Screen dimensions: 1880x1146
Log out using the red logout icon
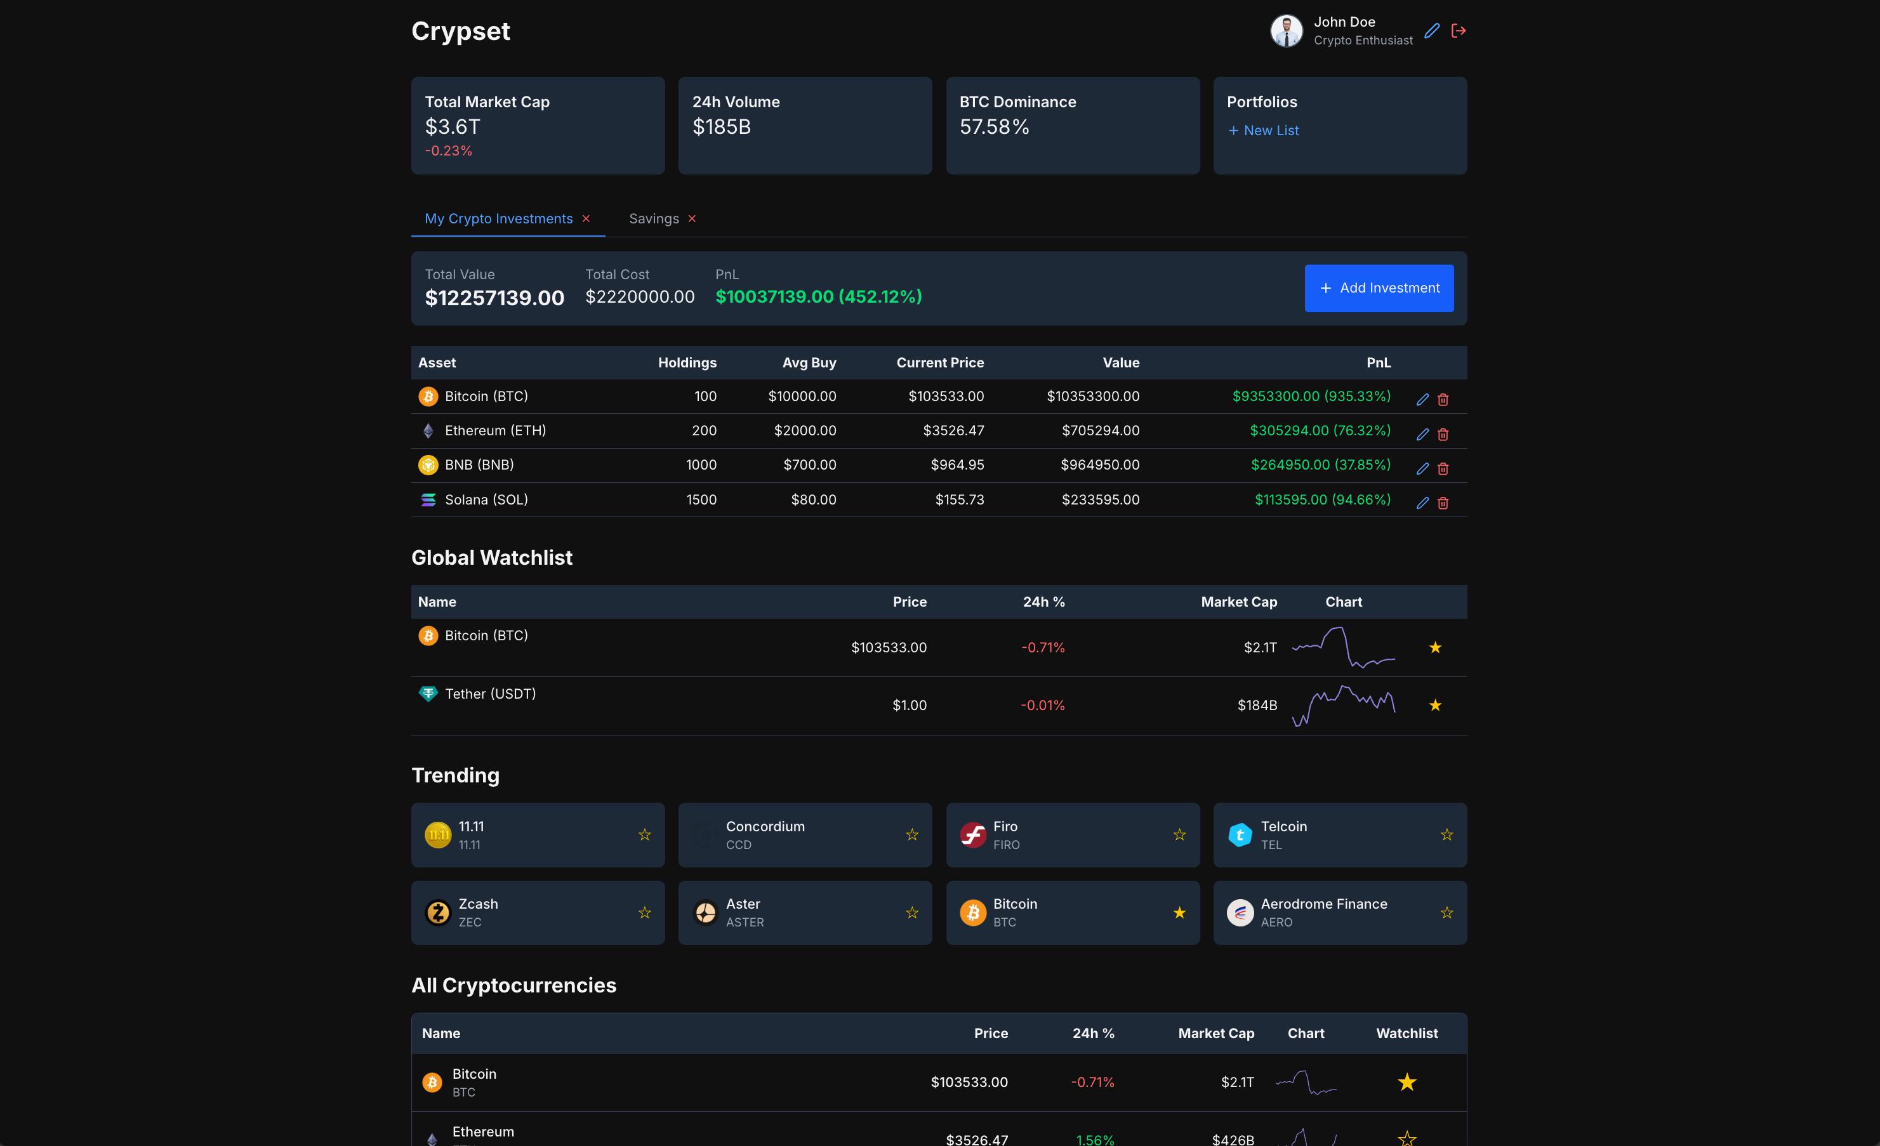pyautogui.click(x=1459, y=30)
